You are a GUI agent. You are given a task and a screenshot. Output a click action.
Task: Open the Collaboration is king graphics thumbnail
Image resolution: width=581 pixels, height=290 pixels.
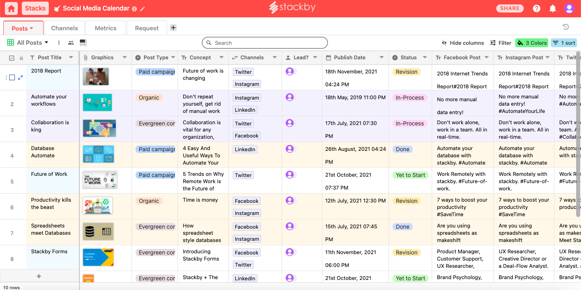[99, 128]
